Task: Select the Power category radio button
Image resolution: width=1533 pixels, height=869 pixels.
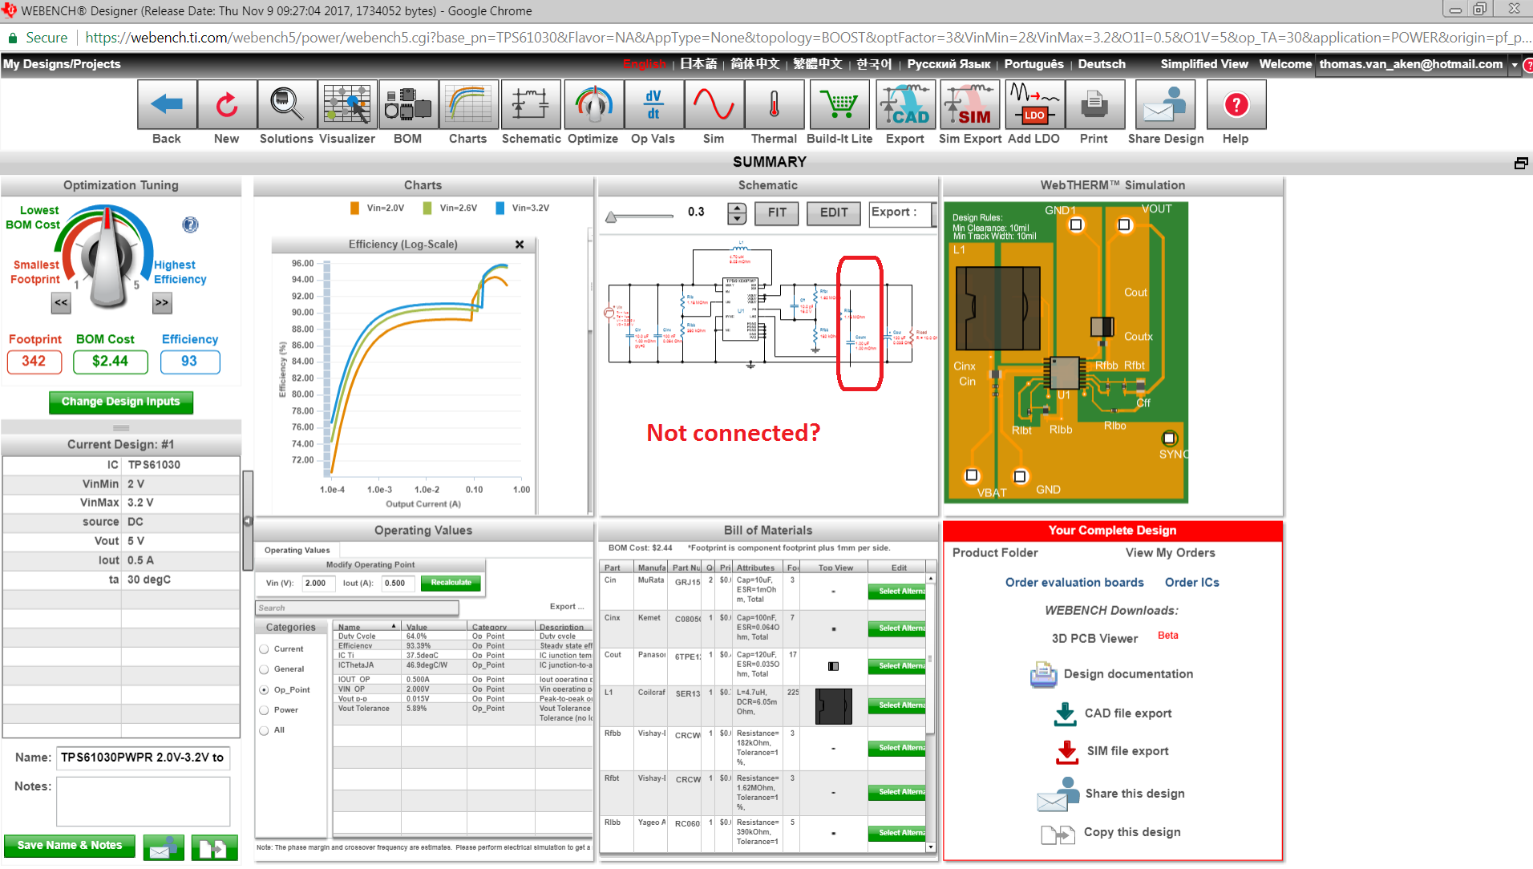Action: [264, 710]
